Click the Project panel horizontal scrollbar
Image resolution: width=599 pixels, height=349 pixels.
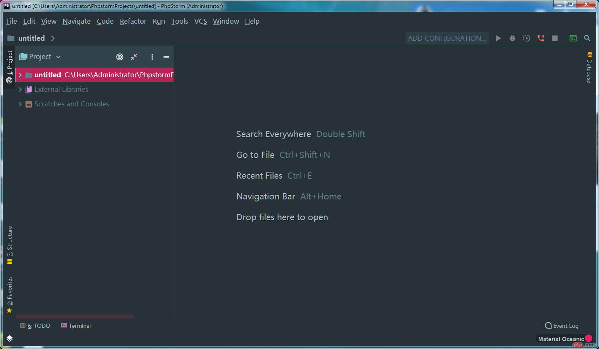click(x=75, y=316)
